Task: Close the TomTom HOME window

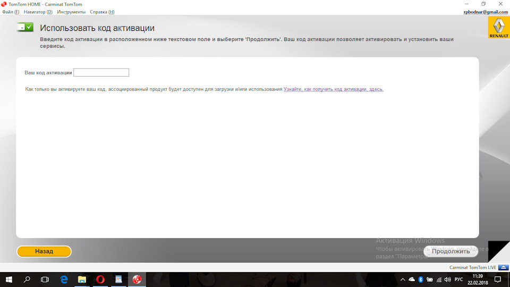Action: [500, 4]
